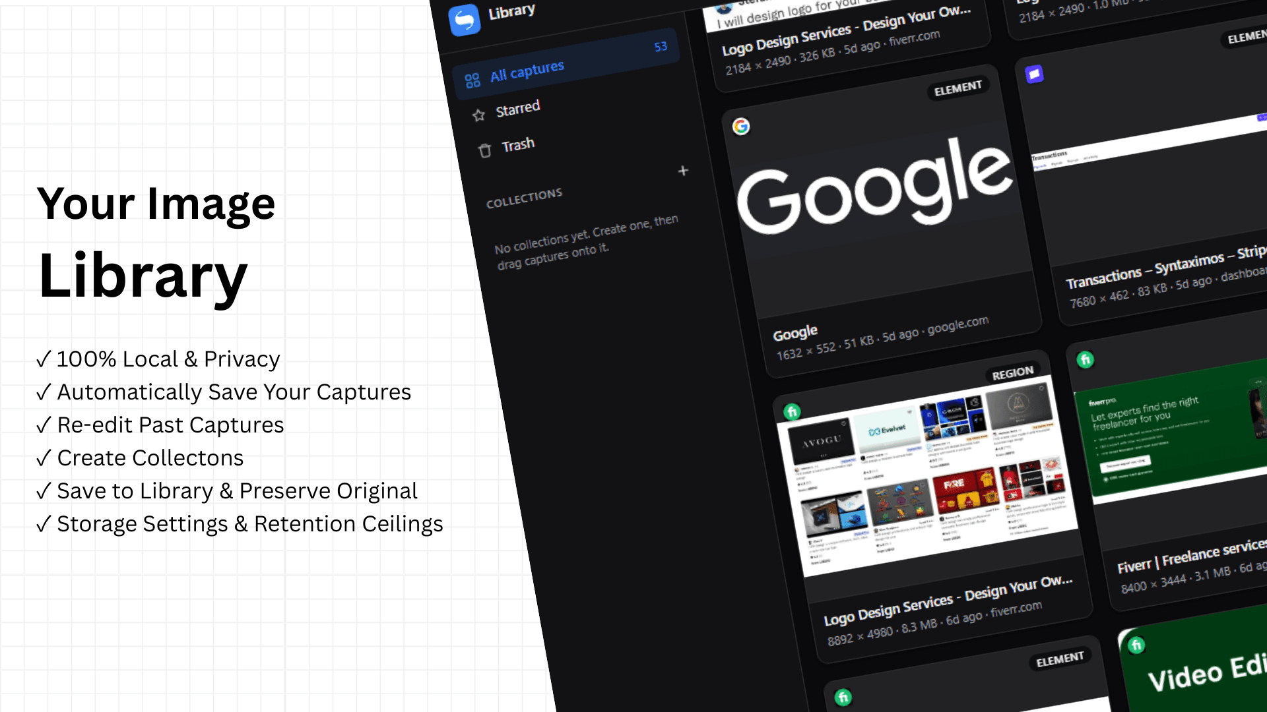
Task: Click "Create Collectons" bullet
Action: 140,458
